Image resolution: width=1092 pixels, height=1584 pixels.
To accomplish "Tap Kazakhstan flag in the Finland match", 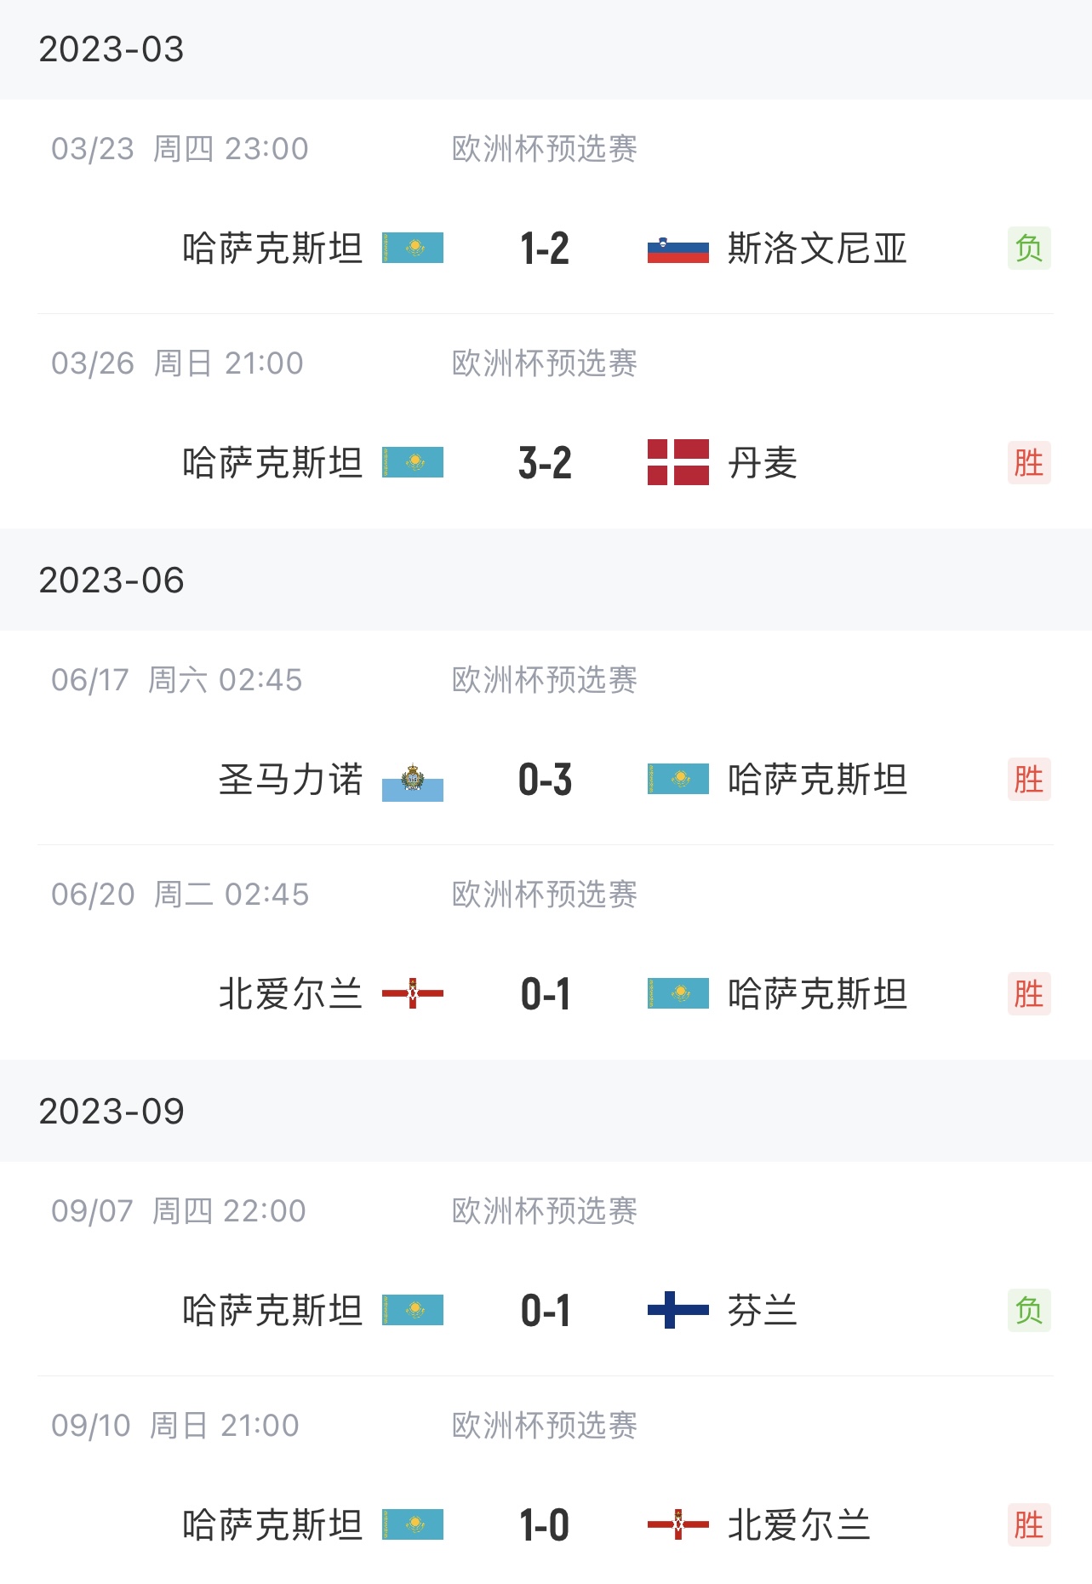I will point(413,1310).
